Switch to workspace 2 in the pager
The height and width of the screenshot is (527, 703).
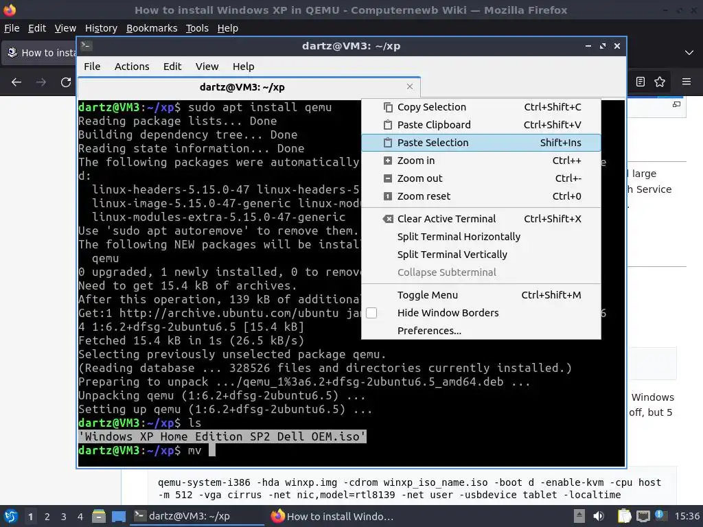(x=47, y=517)
